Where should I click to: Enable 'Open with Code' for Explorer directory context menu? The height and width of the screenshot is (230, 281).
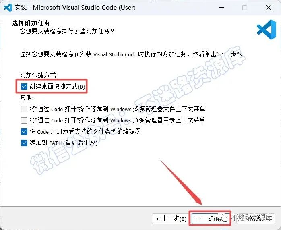[24, 120]
